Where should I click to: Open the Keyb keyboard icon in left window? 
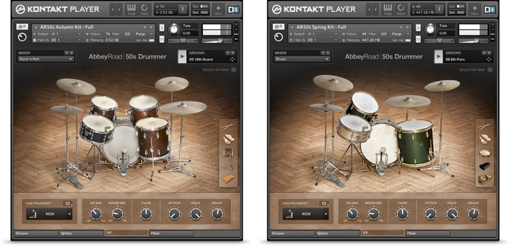pos(130,8)
